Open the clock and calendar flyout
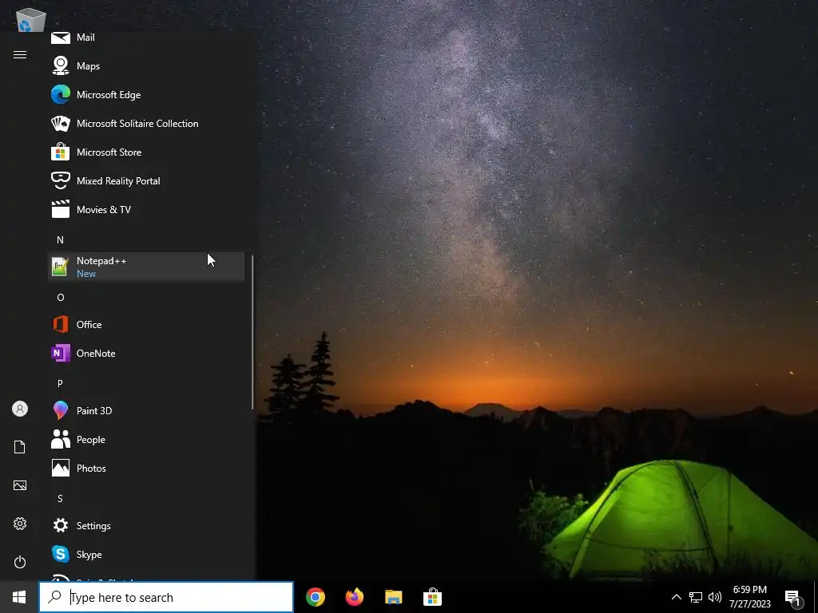 click(x=749, y=597)
